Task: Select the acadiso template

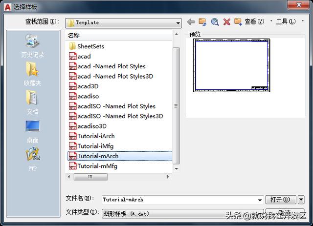Action: tap(88, 96)
